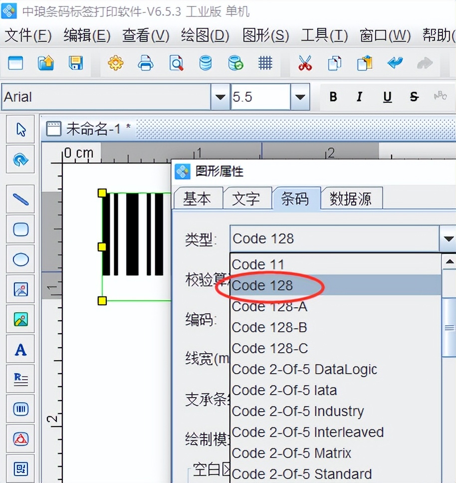The width and height of the screenshot is (456, 483).
Task: Switch to the 数据源 tab
Action: coord(351,198)
